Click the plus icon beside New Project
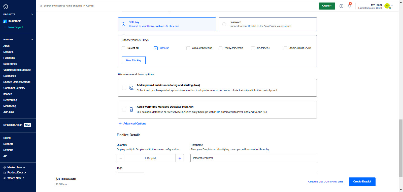 (x=5, y=27)
